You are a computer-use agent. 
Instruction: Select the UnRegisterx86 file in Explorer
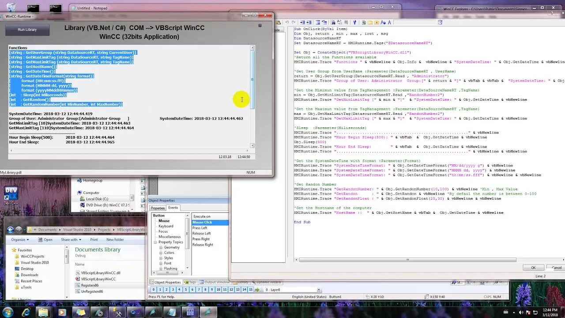[x=89, y=291]
